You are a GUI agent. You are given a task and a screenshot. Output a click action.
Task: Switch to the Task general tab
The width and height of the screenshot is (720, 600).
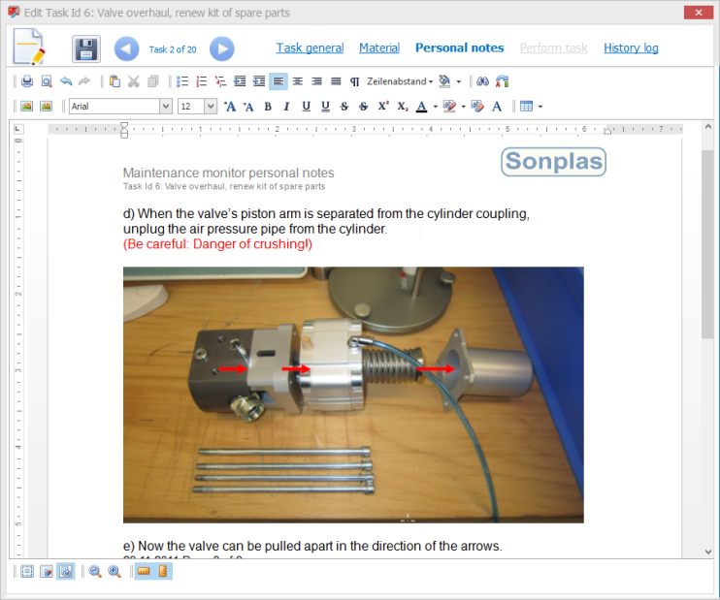310,47
